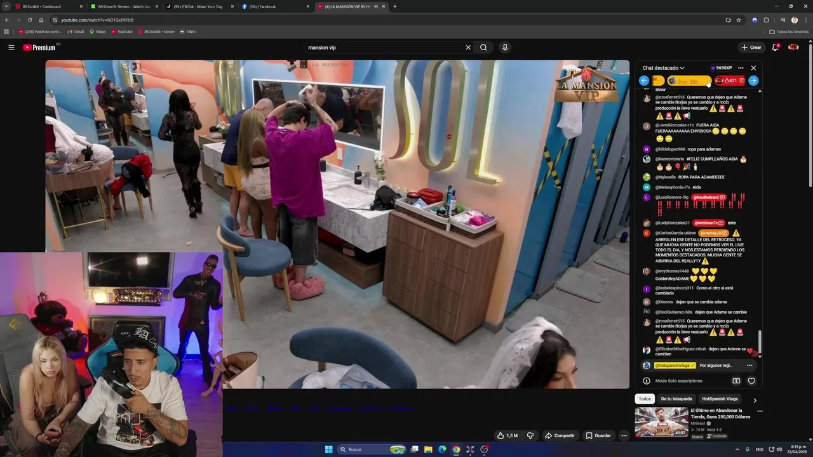Open the account avatar menu on YouTube

[x=793, y=47]
